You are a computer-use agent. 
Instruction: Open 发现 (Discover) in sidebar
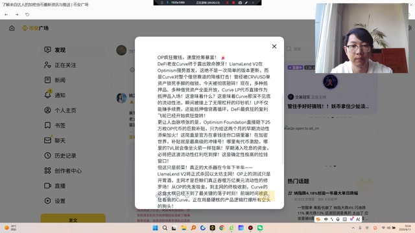(74, 50)
